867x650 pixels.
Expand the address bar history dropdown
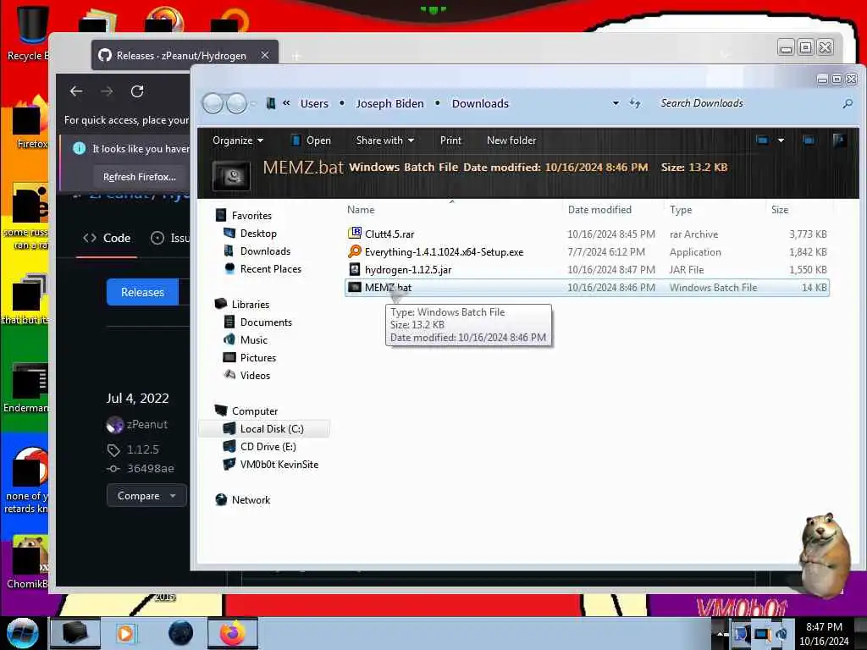tap(616, 103)
